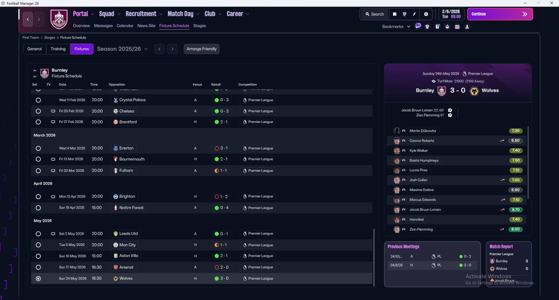Go to the next season with the right arrow
This screenshot has width=559, height=300.
pyautogui.click(x=173, y=49)
